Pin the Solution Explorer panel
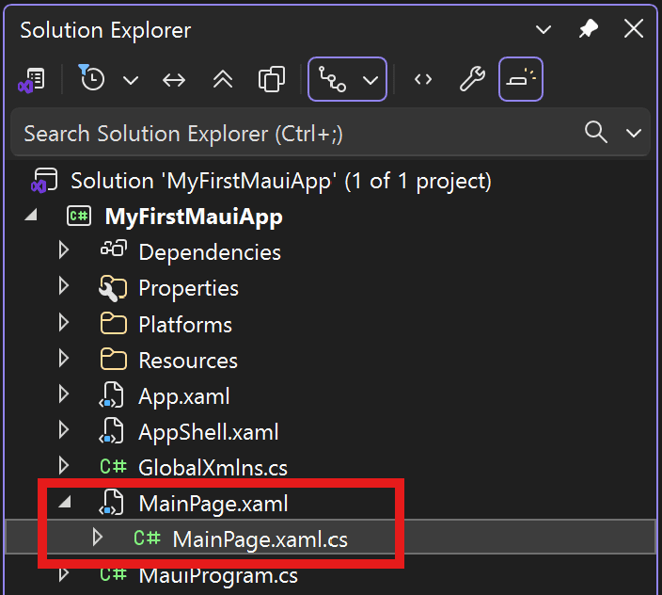 [x=588, y=29]
